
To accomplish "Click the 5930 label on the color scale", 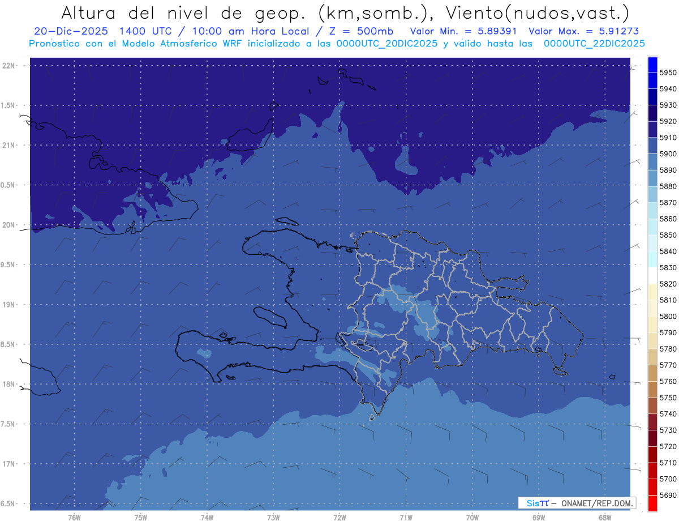I will coord(668,105).
